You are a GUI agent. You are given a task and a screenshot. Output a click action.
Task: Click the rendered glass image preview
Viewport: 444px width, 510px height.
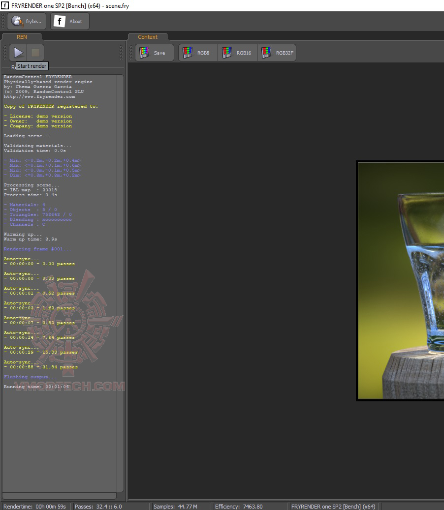click(x=401, y=281)
